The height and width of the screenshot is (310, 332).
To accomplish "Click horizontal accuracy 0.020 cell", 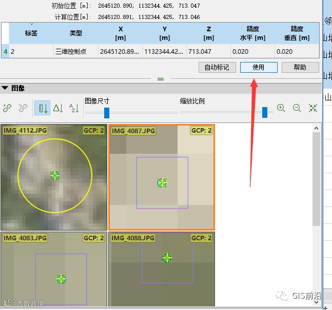I will (x=252, y=51).
